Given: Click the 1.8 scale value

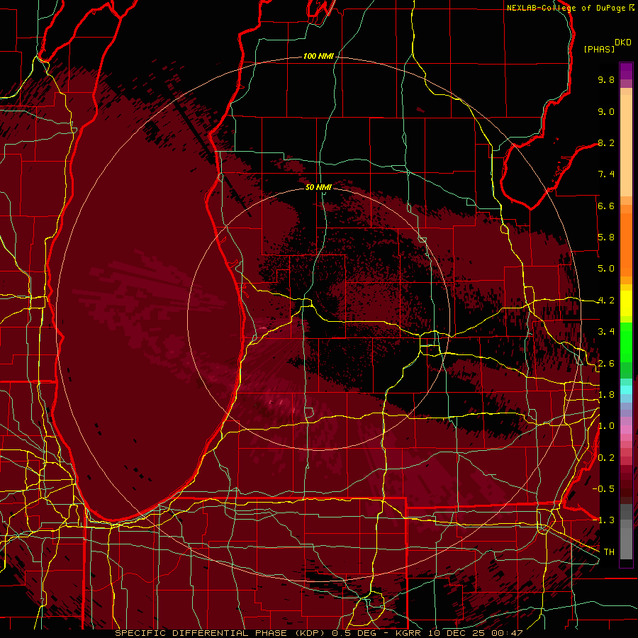Looking at the screenshot, I should tap(606, 395).
